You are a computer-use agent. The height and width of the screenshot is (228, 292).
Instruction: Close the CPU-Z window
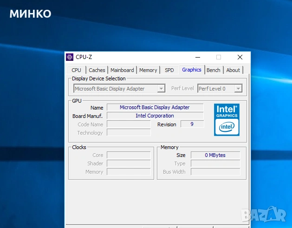click(240, 57)
